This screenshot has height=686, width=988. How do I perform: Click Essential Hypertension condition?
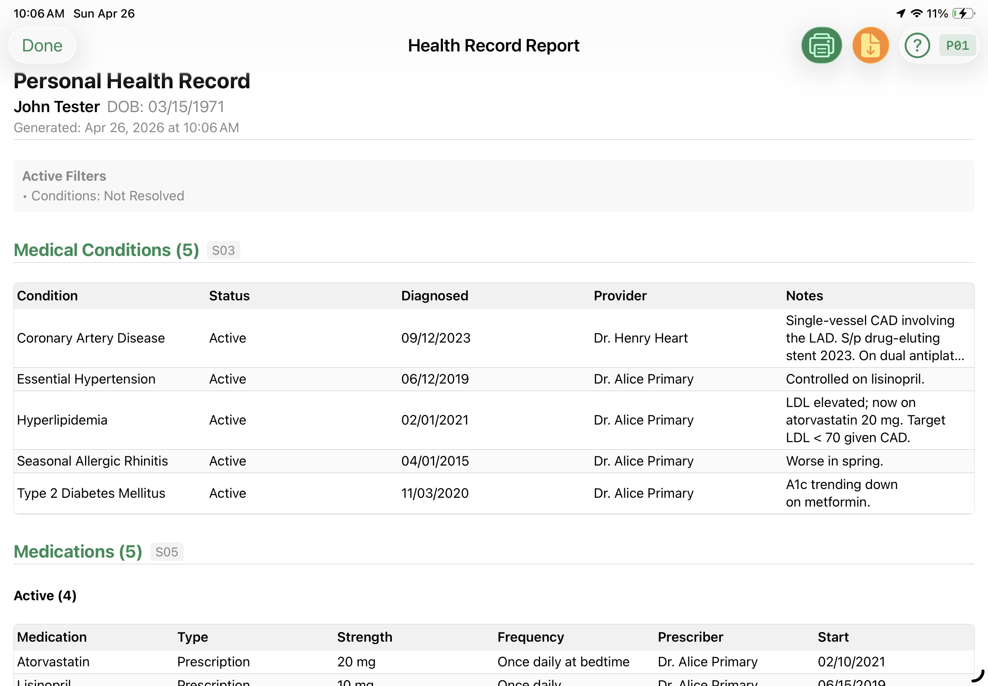pyautogui.click(x=86, y=379)
